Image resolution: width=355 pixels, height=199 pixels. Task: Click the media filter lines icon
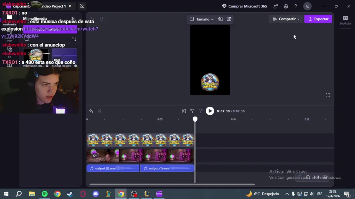coord(68,39)
